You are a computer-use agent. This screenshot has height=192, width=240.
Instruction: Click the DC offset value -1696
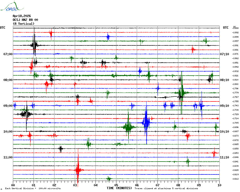point(235,127)
